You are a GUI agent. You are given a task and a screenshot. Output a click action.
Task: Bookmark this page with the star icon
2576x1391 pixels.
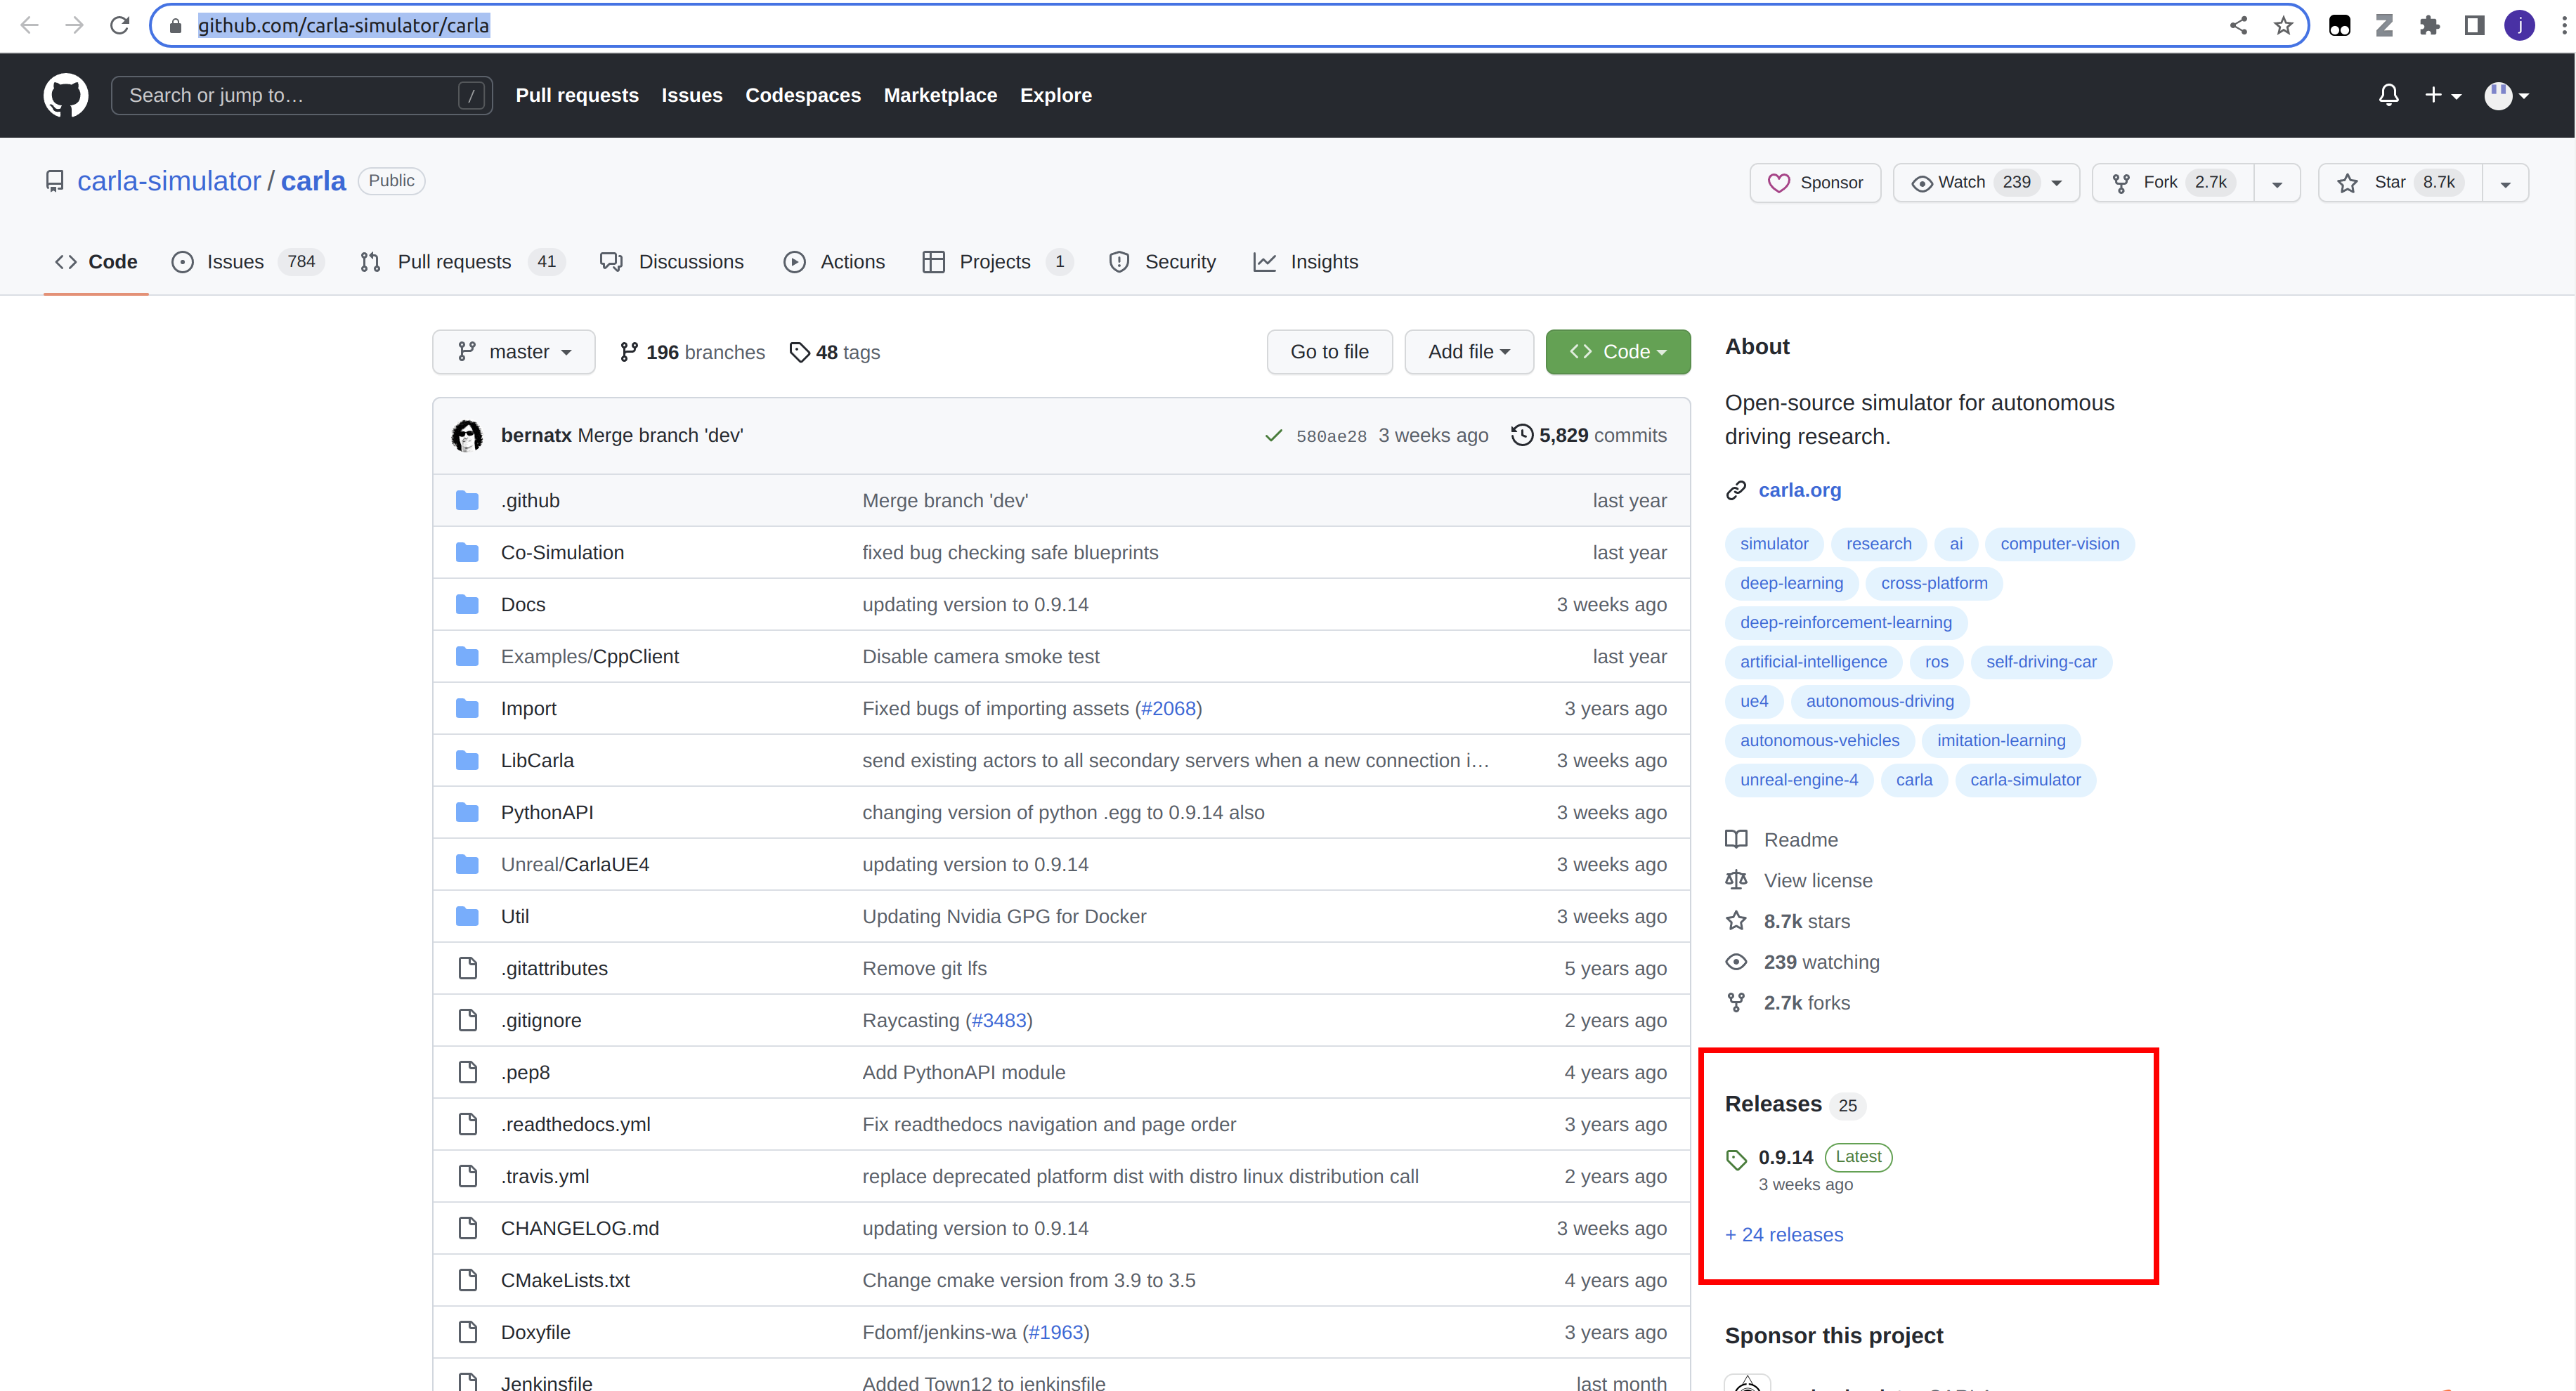click(x=2283, y=25)
